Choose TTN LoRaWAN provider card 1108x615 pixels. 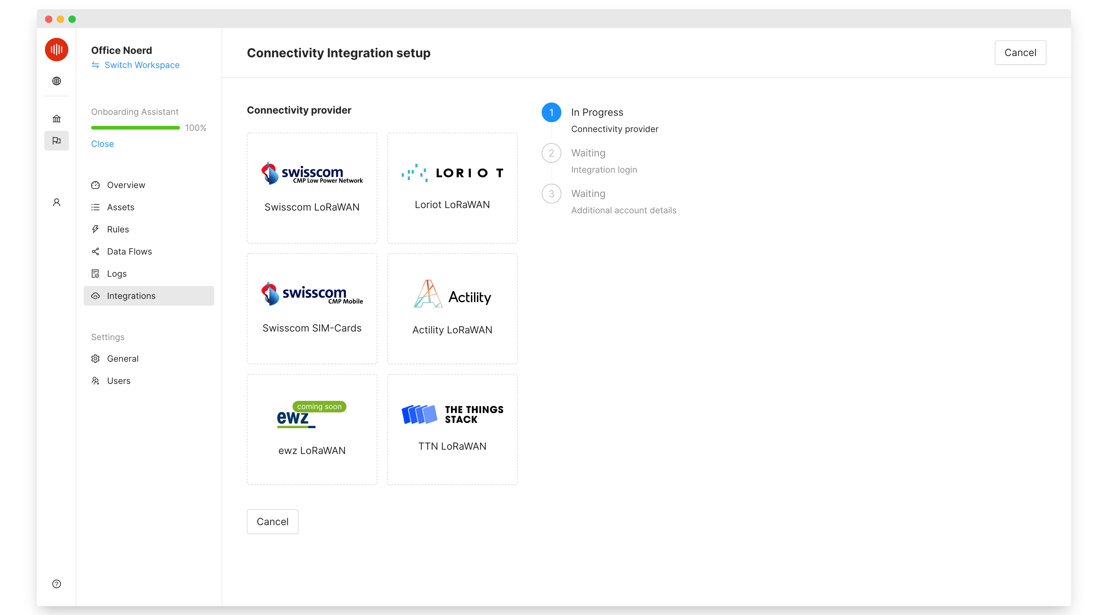452,429
